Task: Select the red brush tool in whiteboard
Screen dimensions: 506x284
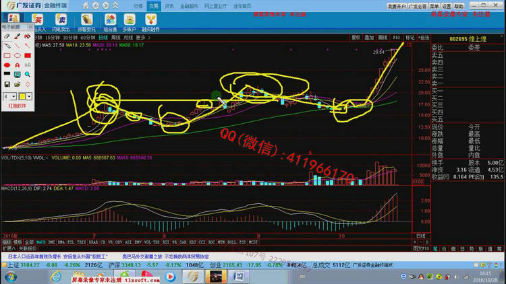Action: 17,36
